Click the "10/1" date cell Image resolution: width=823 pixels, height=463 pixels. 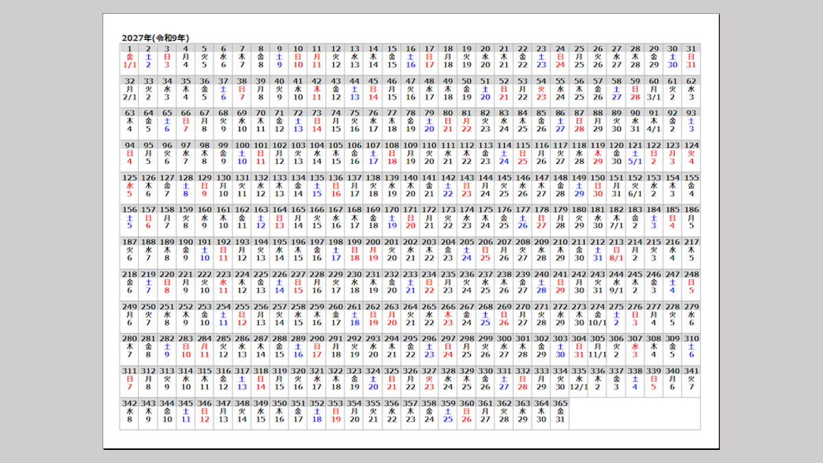coord(597,322)
